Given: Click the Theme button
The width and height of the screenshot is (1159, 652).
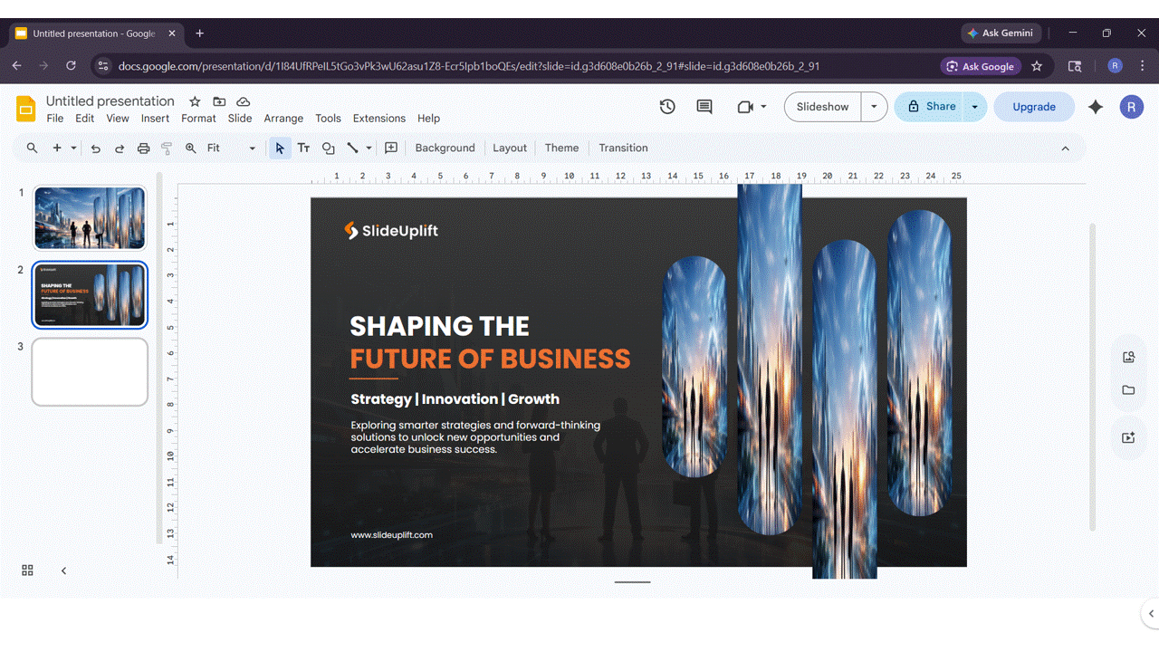Looking at the screenshot, I should coord(561,148).
